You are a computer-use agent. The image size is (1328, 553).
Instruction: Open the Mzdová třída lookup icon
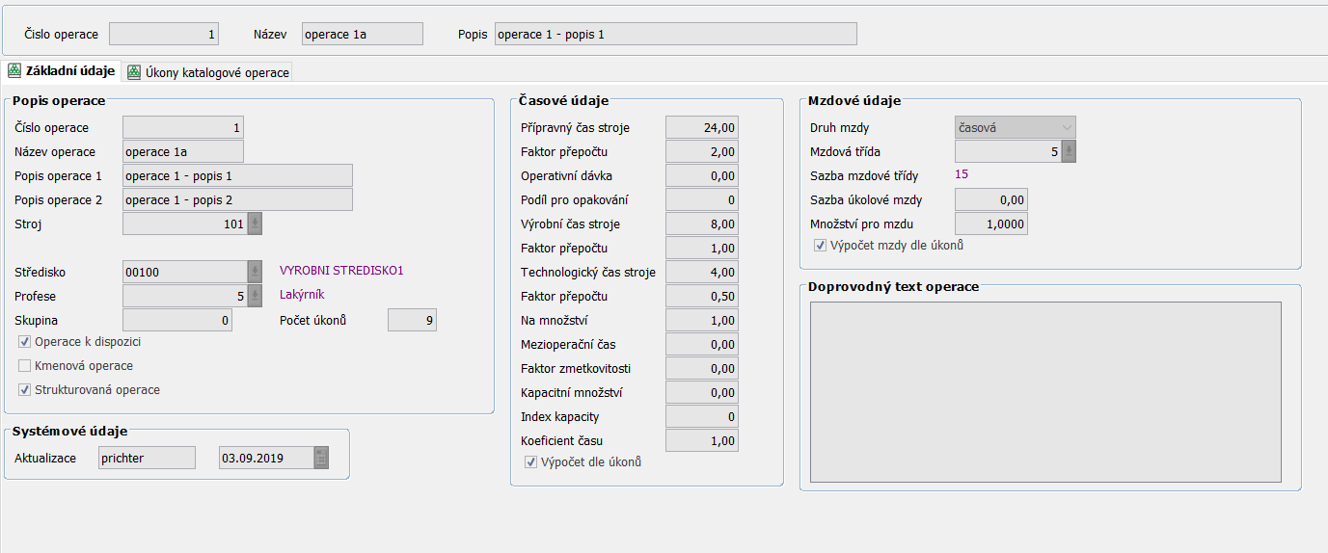pyautogui.click(x=1069, y=151)
